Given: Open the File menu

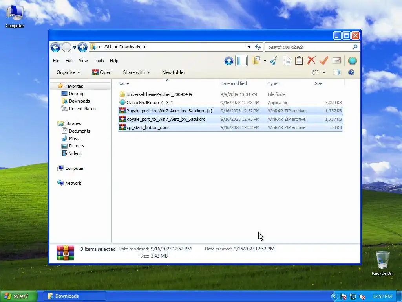Looking at the screenshot, I should [x=56, y=61].
